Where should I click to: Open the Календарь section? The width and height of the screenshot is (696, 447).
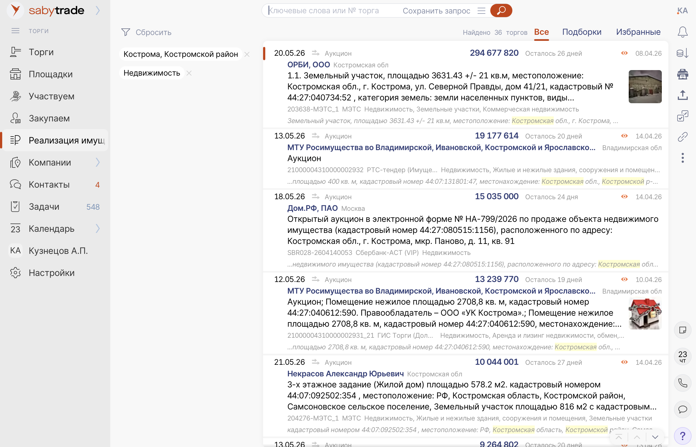(x=52, y=228)
